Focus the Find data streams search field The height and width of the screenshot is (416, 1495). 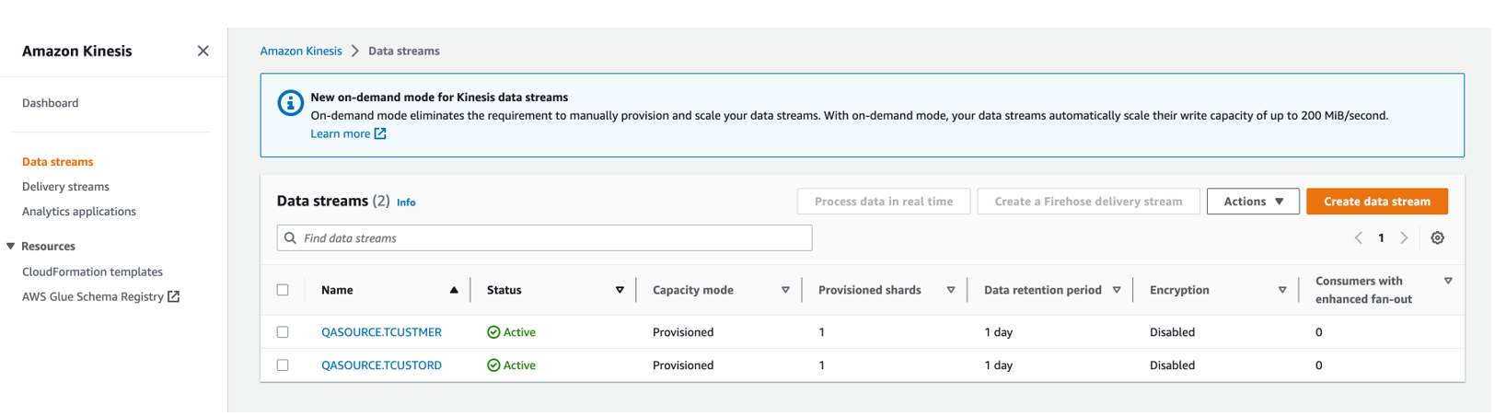pyautogui.click(x=546, y=238)
